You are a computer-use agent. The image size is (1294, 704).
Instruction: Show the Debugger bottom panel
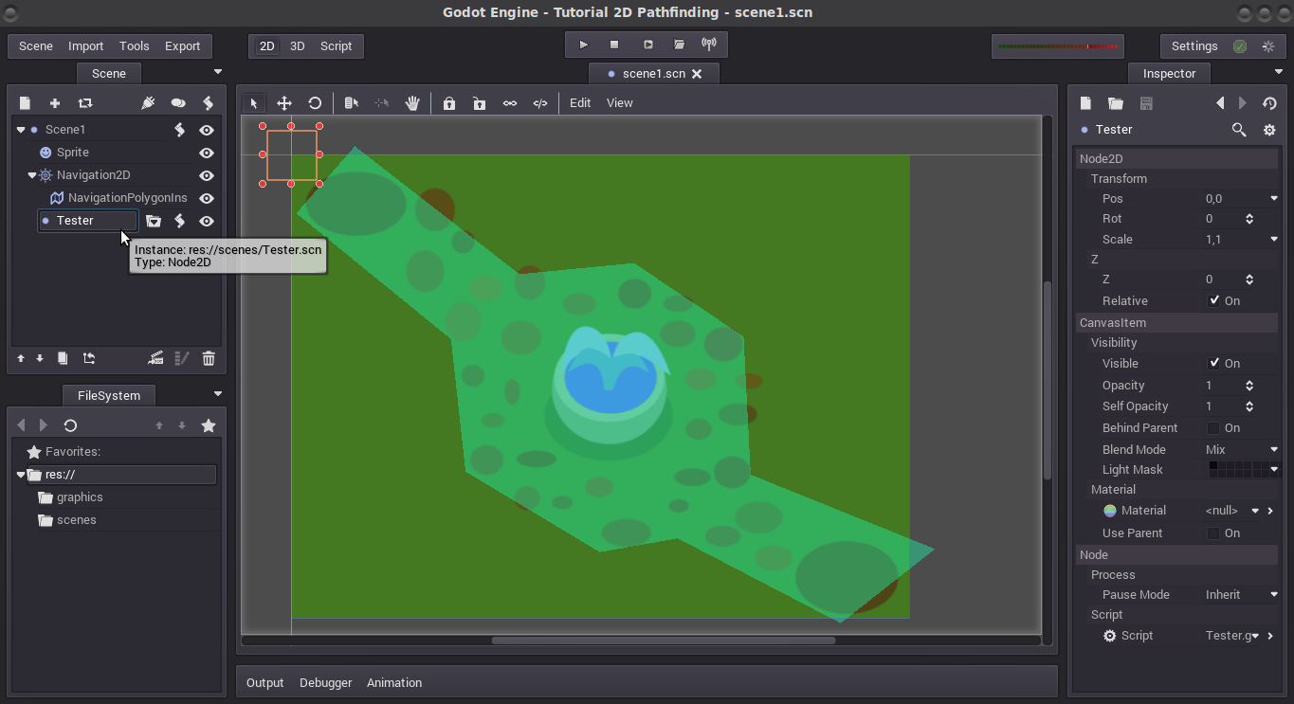click(326, 683)
